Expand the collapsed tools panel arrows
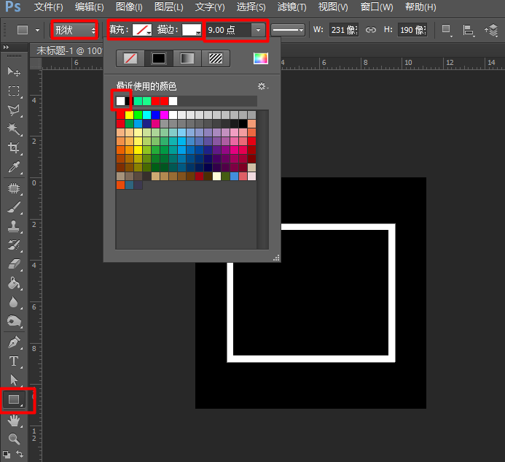The height and width of the screenshot is (462, 505). (6, 47)
